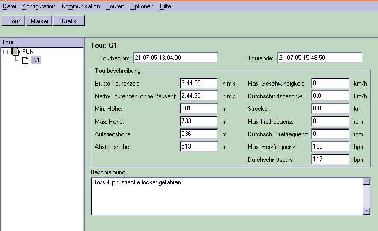Focus the Max. Höhe field
This screenshot has width=378, height=231.
[x=199, y=121]
